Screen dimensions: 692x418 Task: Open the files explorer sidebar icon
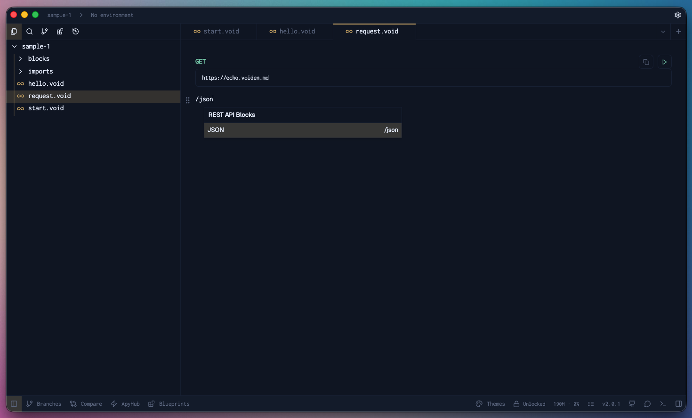(14, 32)
